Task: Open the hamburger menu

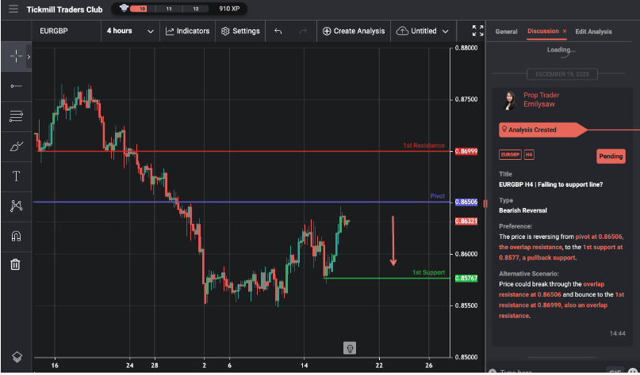Action: click(13, 9)
